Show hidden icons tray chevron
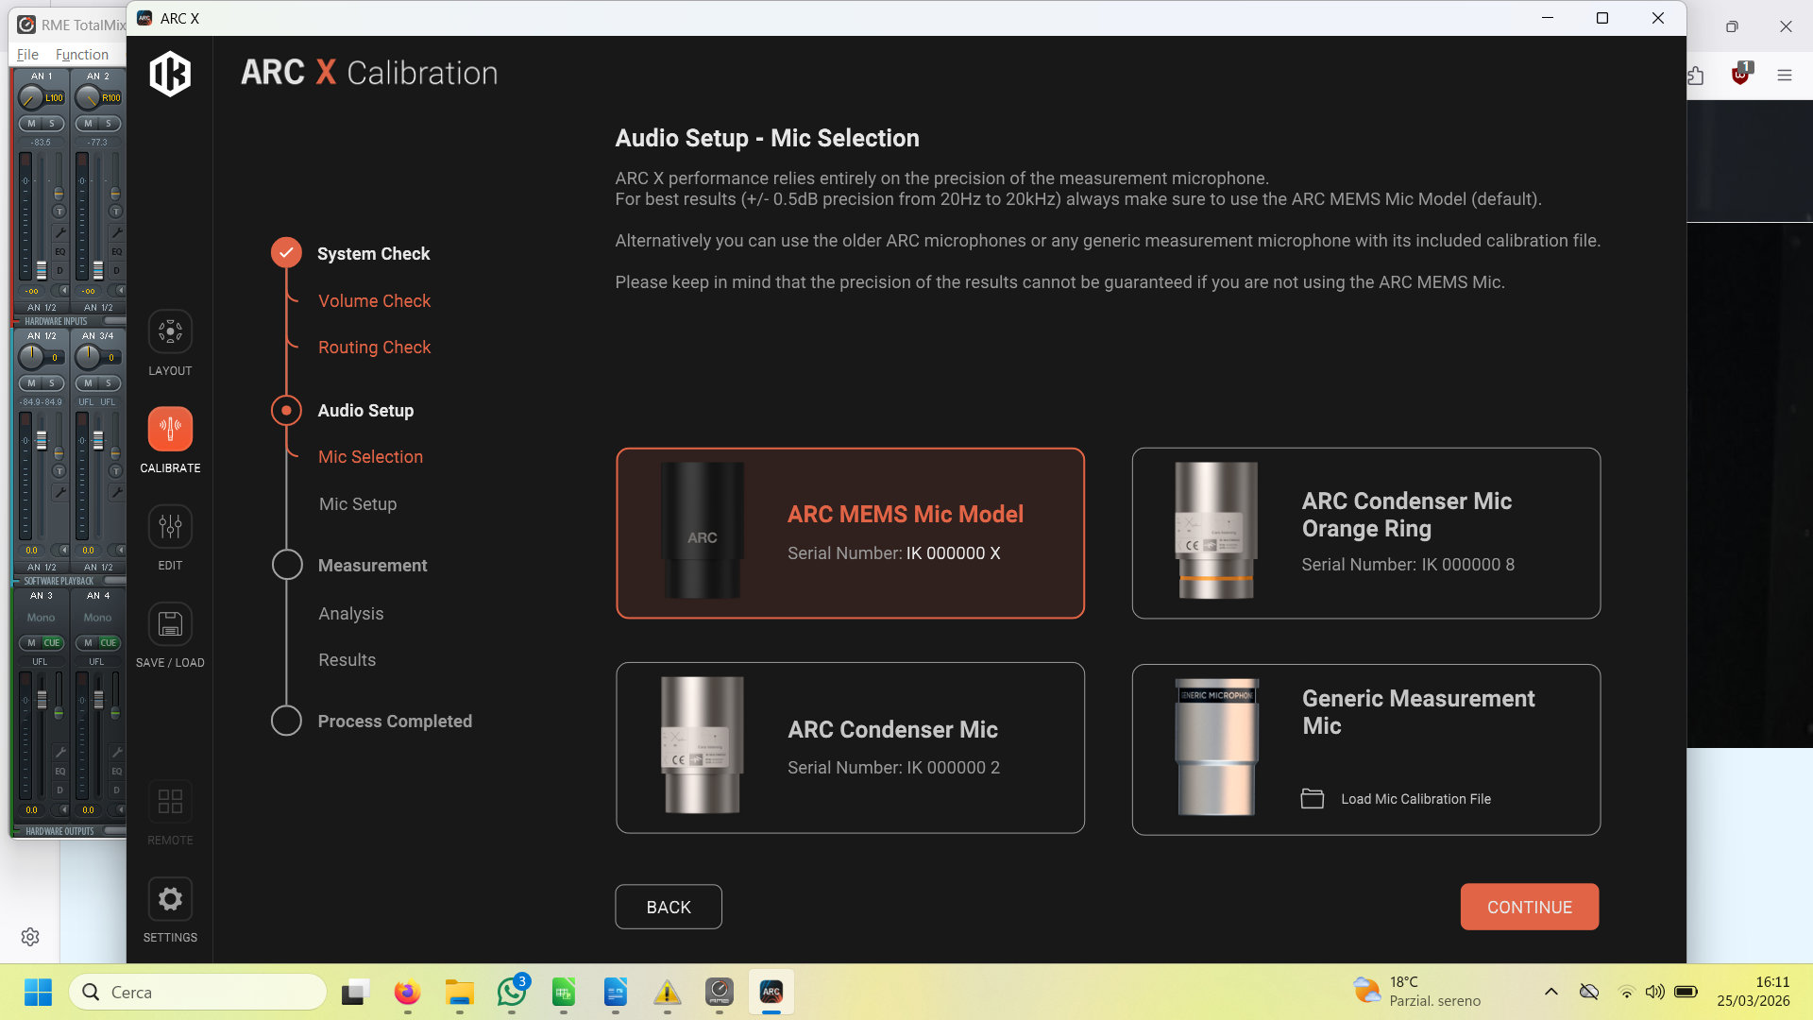 (x=1550, y=992)
